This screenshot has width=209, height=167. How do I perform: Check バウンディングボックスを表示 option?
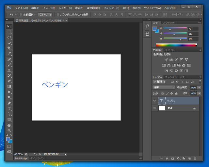(57, 15)
